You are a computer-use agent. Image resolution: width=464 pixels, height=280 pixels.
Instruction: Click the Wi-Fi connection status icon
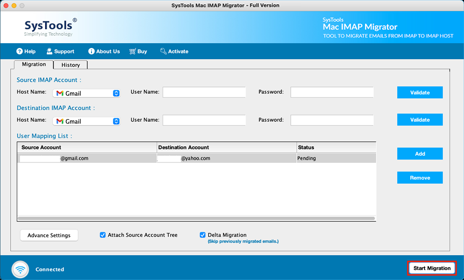[x=20, y=269]
